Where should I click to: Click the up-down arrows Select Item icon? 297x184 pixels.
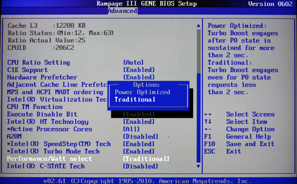click(208, 122)
